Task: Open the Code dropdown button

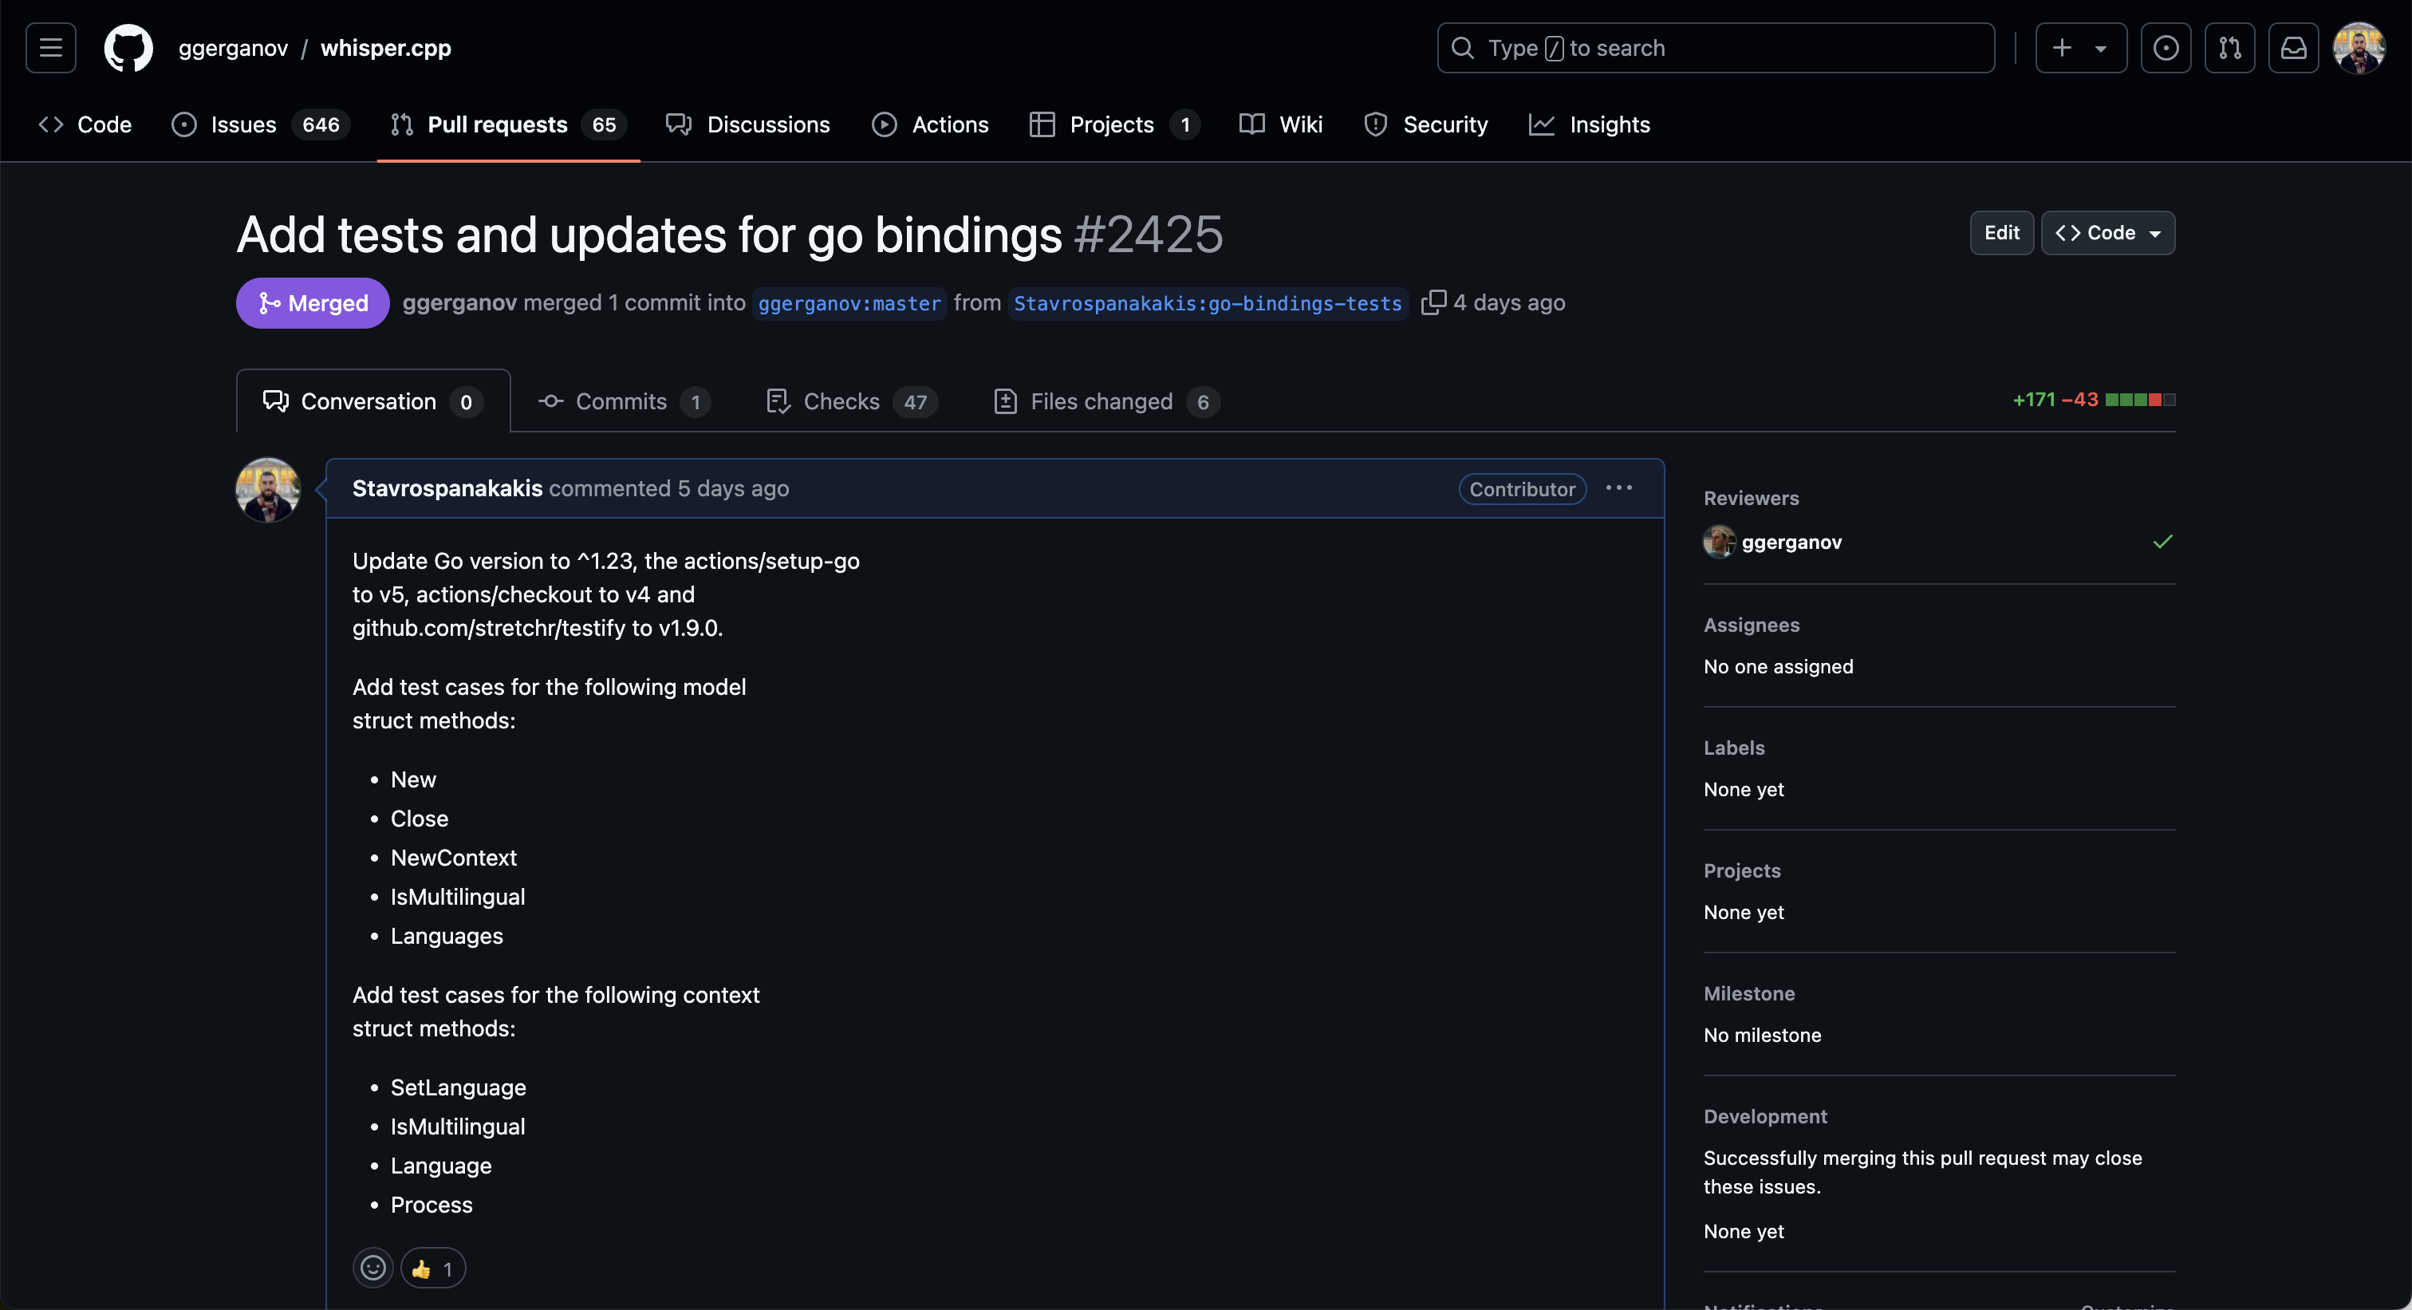Action: coord(2107,232)
